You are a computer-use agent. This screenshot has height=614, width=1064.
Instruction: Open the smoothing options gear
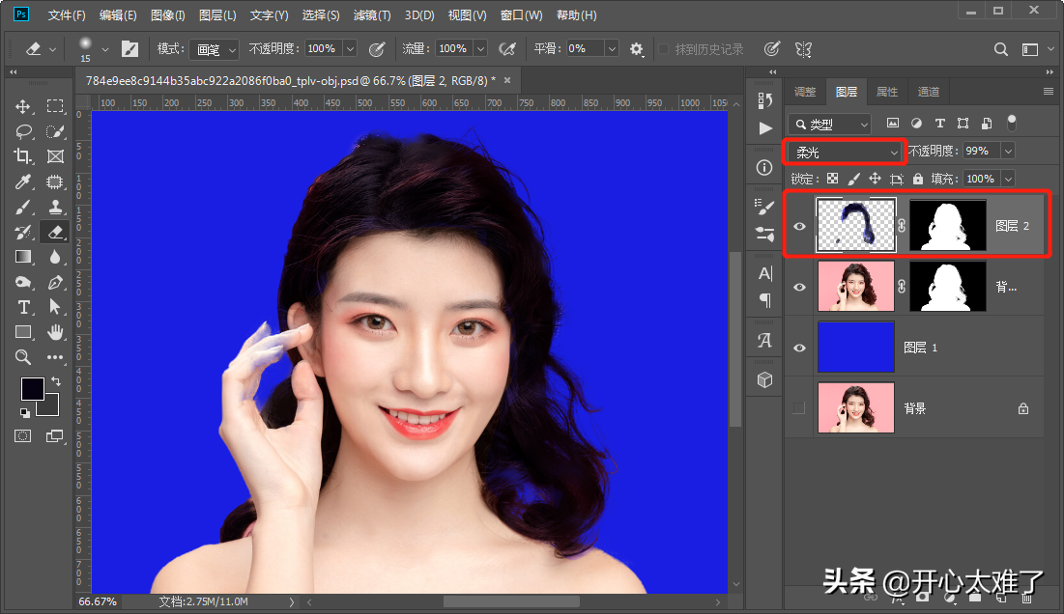click(x=636, y=48)
